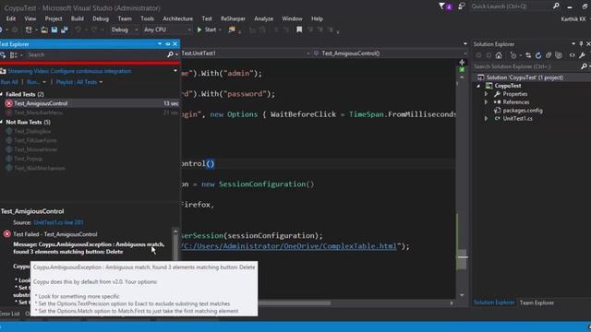The image size is (591, 332).
Task: Toggle Show All Files in Solution Explorer
Action: (559, 55)
